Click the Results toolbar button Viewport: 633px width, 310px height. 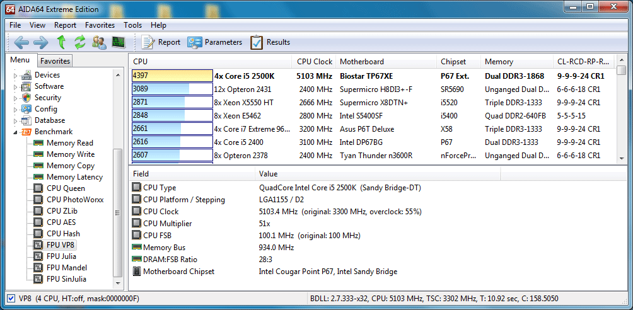(x=270, y=42)
